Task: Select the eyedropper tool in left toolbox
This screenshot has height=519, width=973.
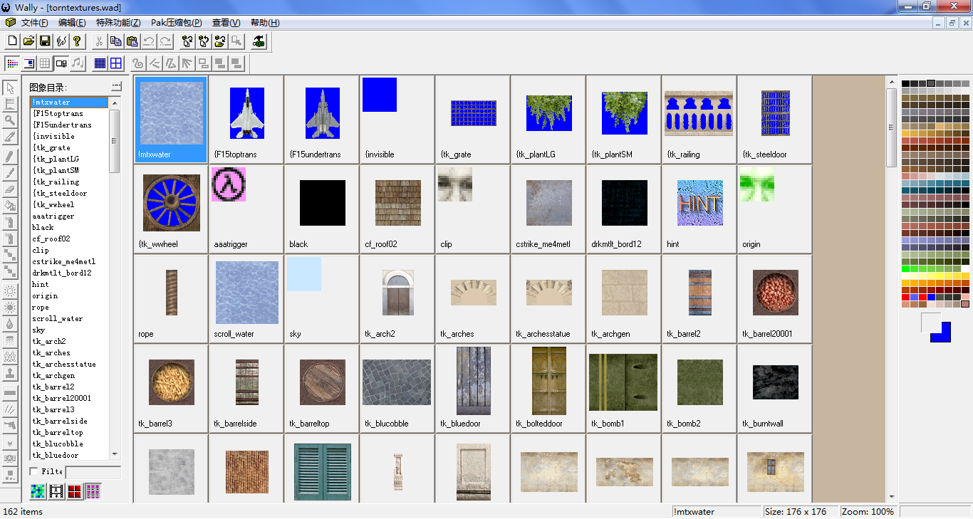Action: tap(10, 137)
